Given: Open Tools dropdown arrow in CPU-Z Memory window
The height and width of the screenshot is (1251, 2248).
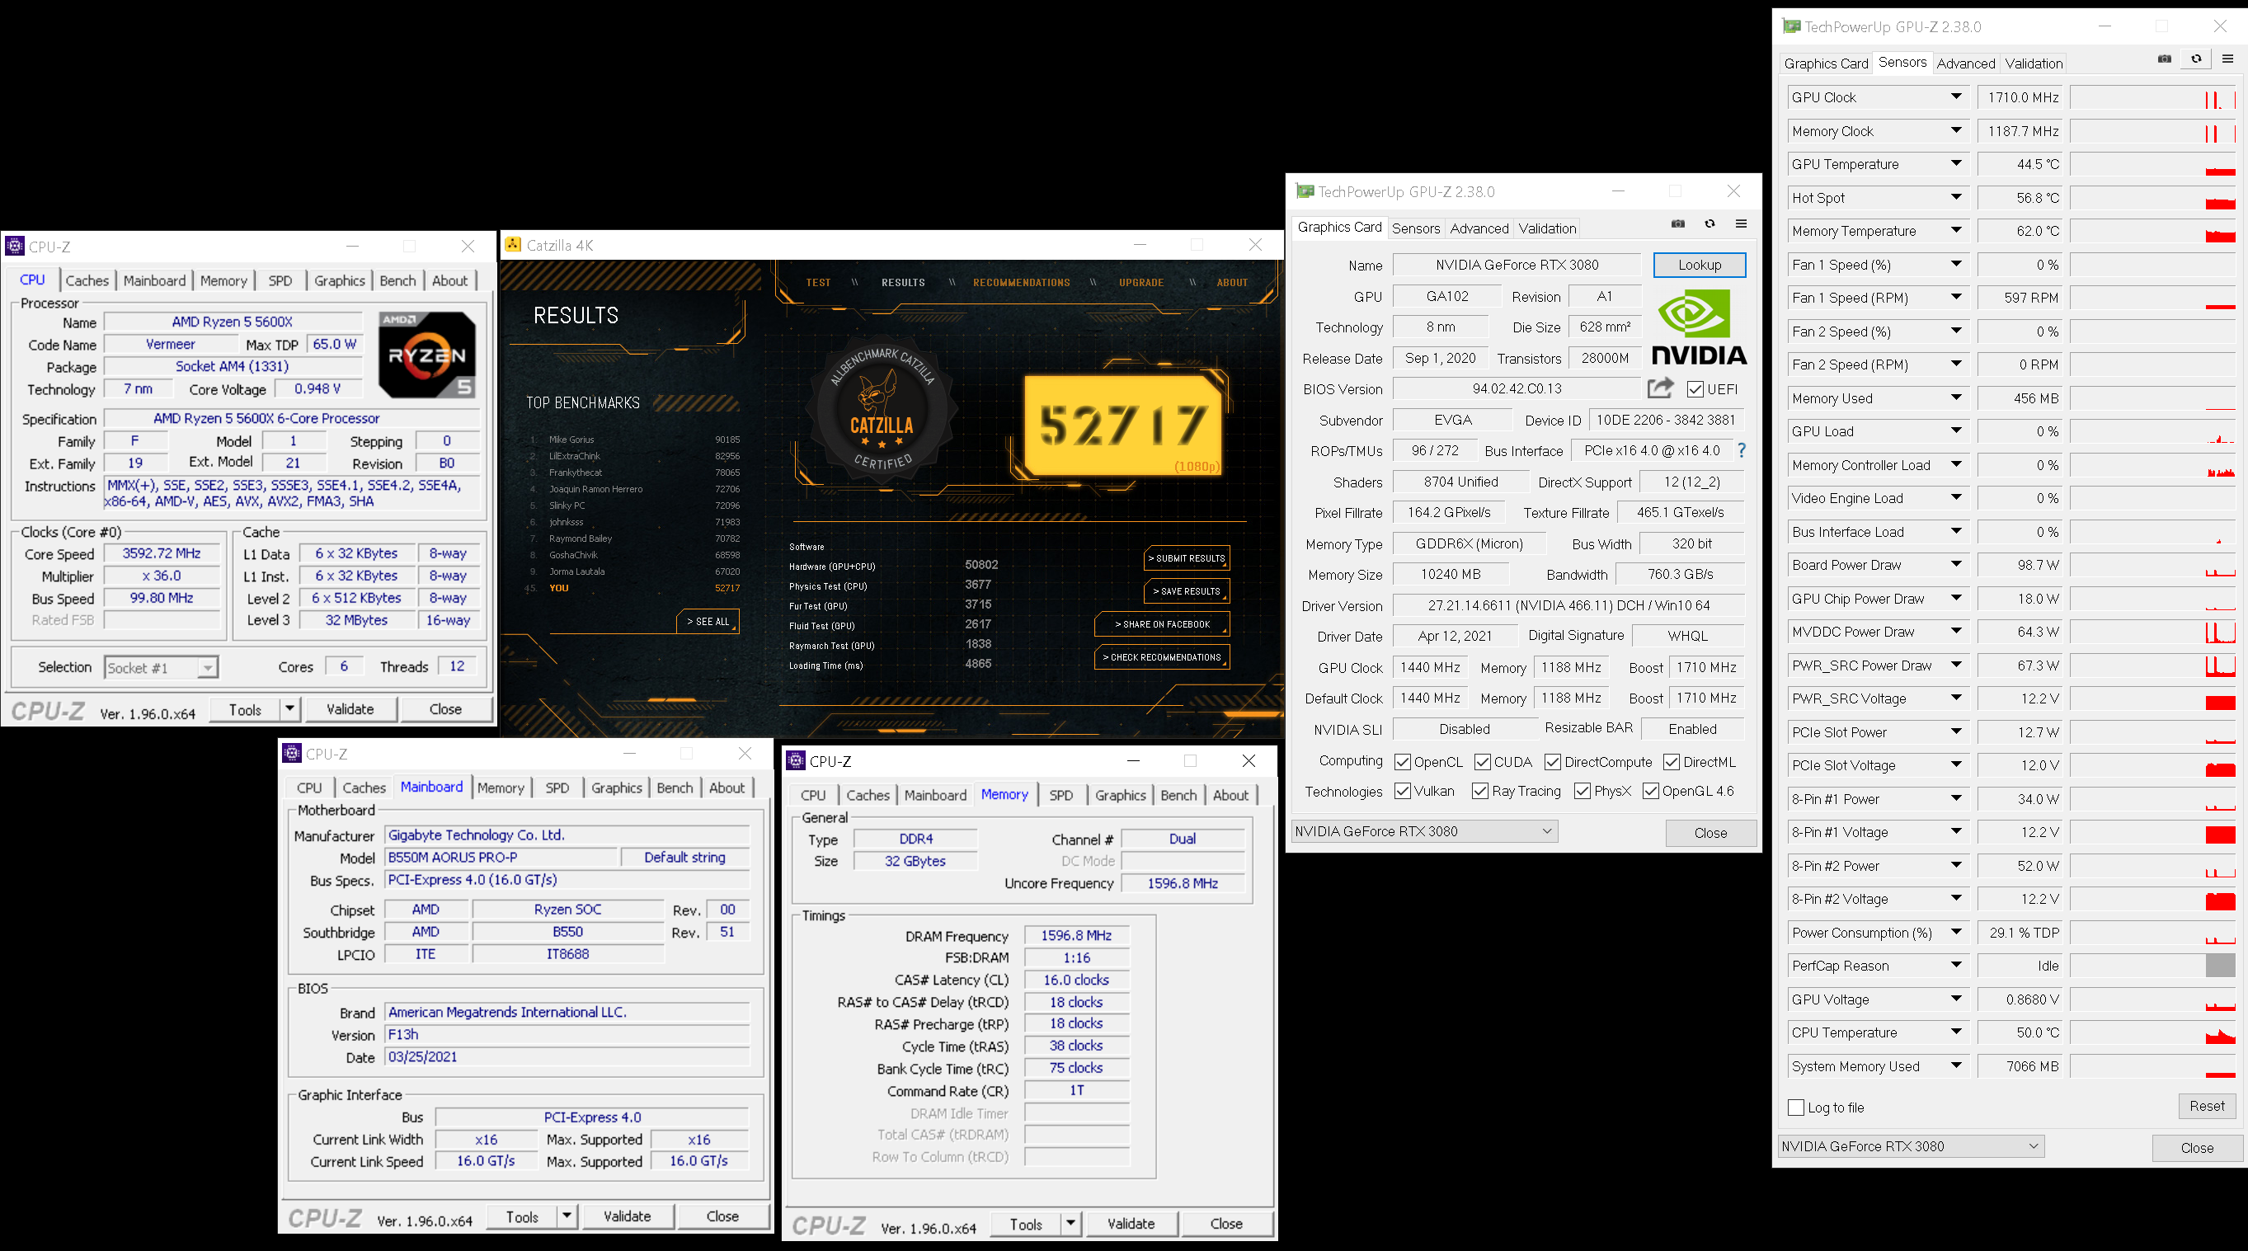Looking at the screenshot, I should pos(1070,1224).
